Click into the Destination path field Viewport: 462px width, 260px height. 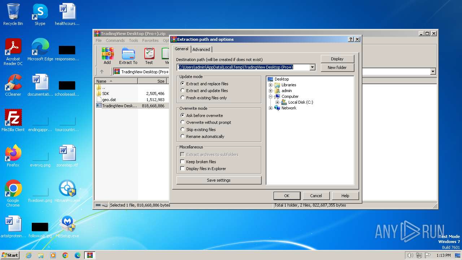point(243,67)
